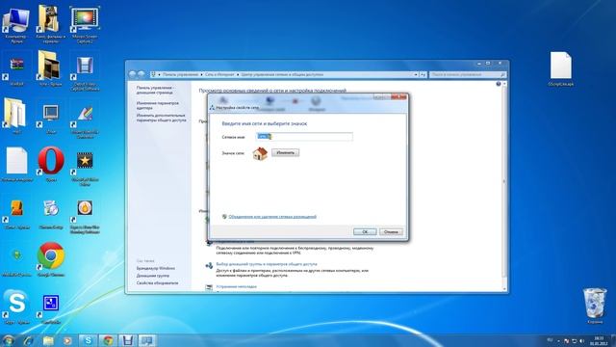Click the network name input field

tap(304, 137)
